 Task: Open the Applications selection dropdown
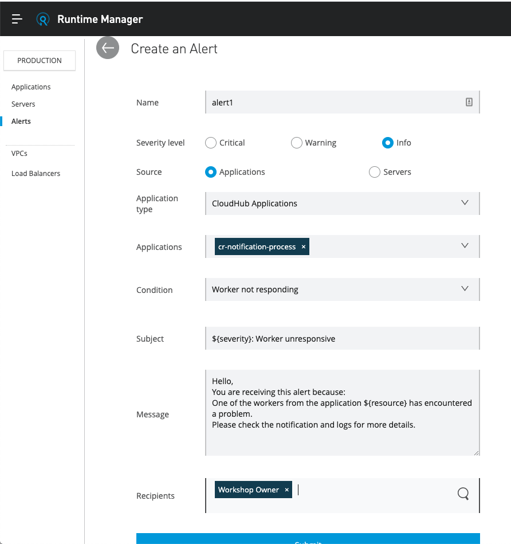(x=465, y=246)
